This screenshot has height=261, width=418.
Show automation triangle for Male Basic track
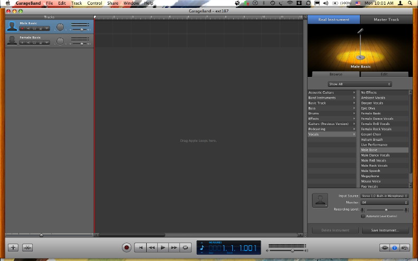click(46, 28)
